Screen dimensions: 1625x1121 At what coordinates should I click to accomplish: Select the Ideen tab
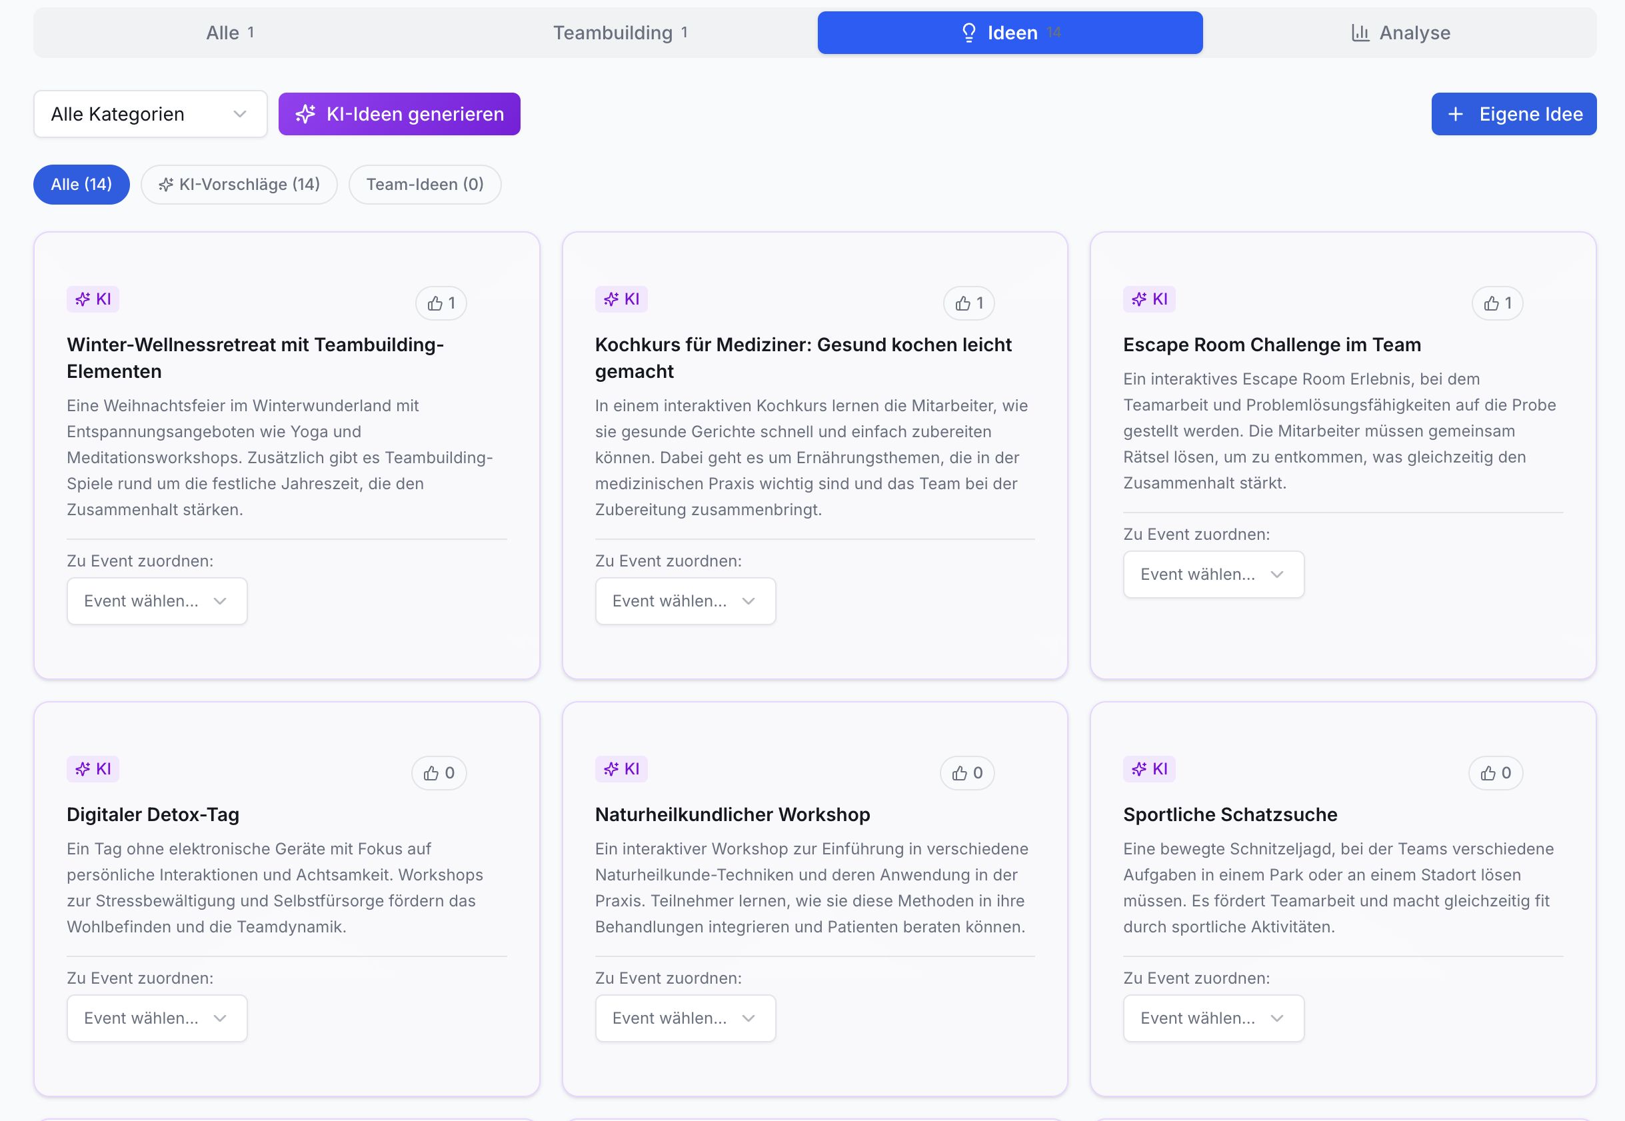pos(1010,33)
